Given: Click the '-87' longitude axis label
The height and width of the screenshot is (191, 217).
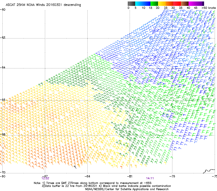Looking at the screenshot, I should click(45, 176).
